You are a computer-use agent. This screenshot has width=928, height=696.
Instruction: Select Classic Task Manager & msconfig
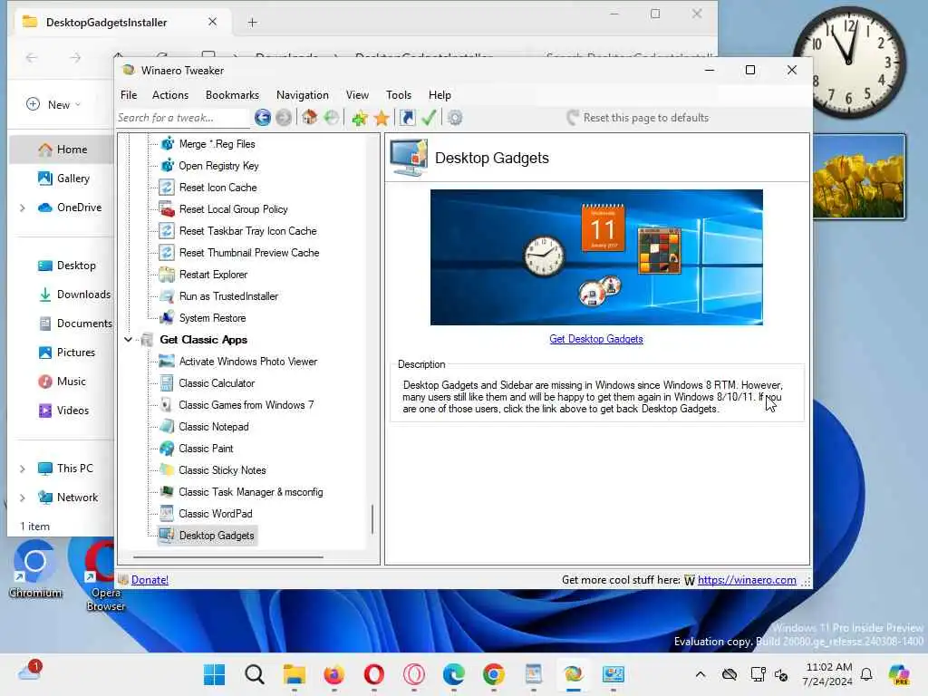coord(251,492)
